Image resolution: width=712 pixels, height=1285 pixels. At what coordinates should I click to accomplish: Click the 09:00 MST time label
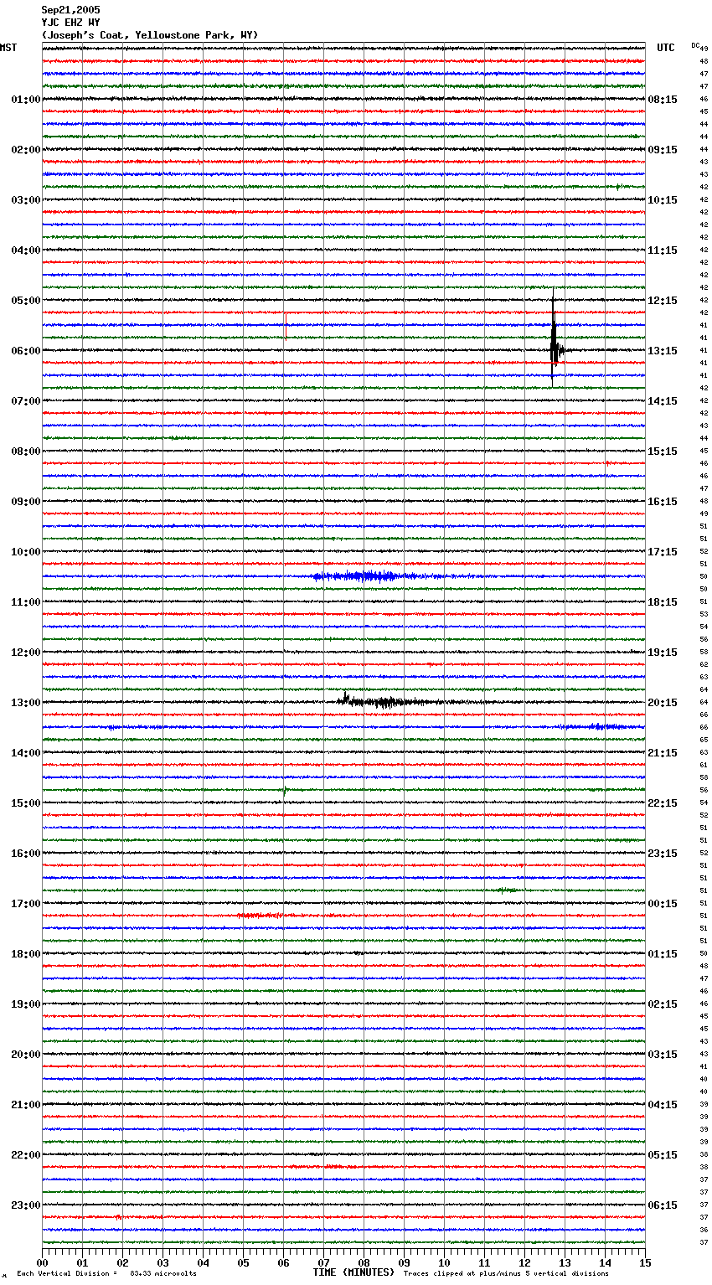click(x=26, y=502)
